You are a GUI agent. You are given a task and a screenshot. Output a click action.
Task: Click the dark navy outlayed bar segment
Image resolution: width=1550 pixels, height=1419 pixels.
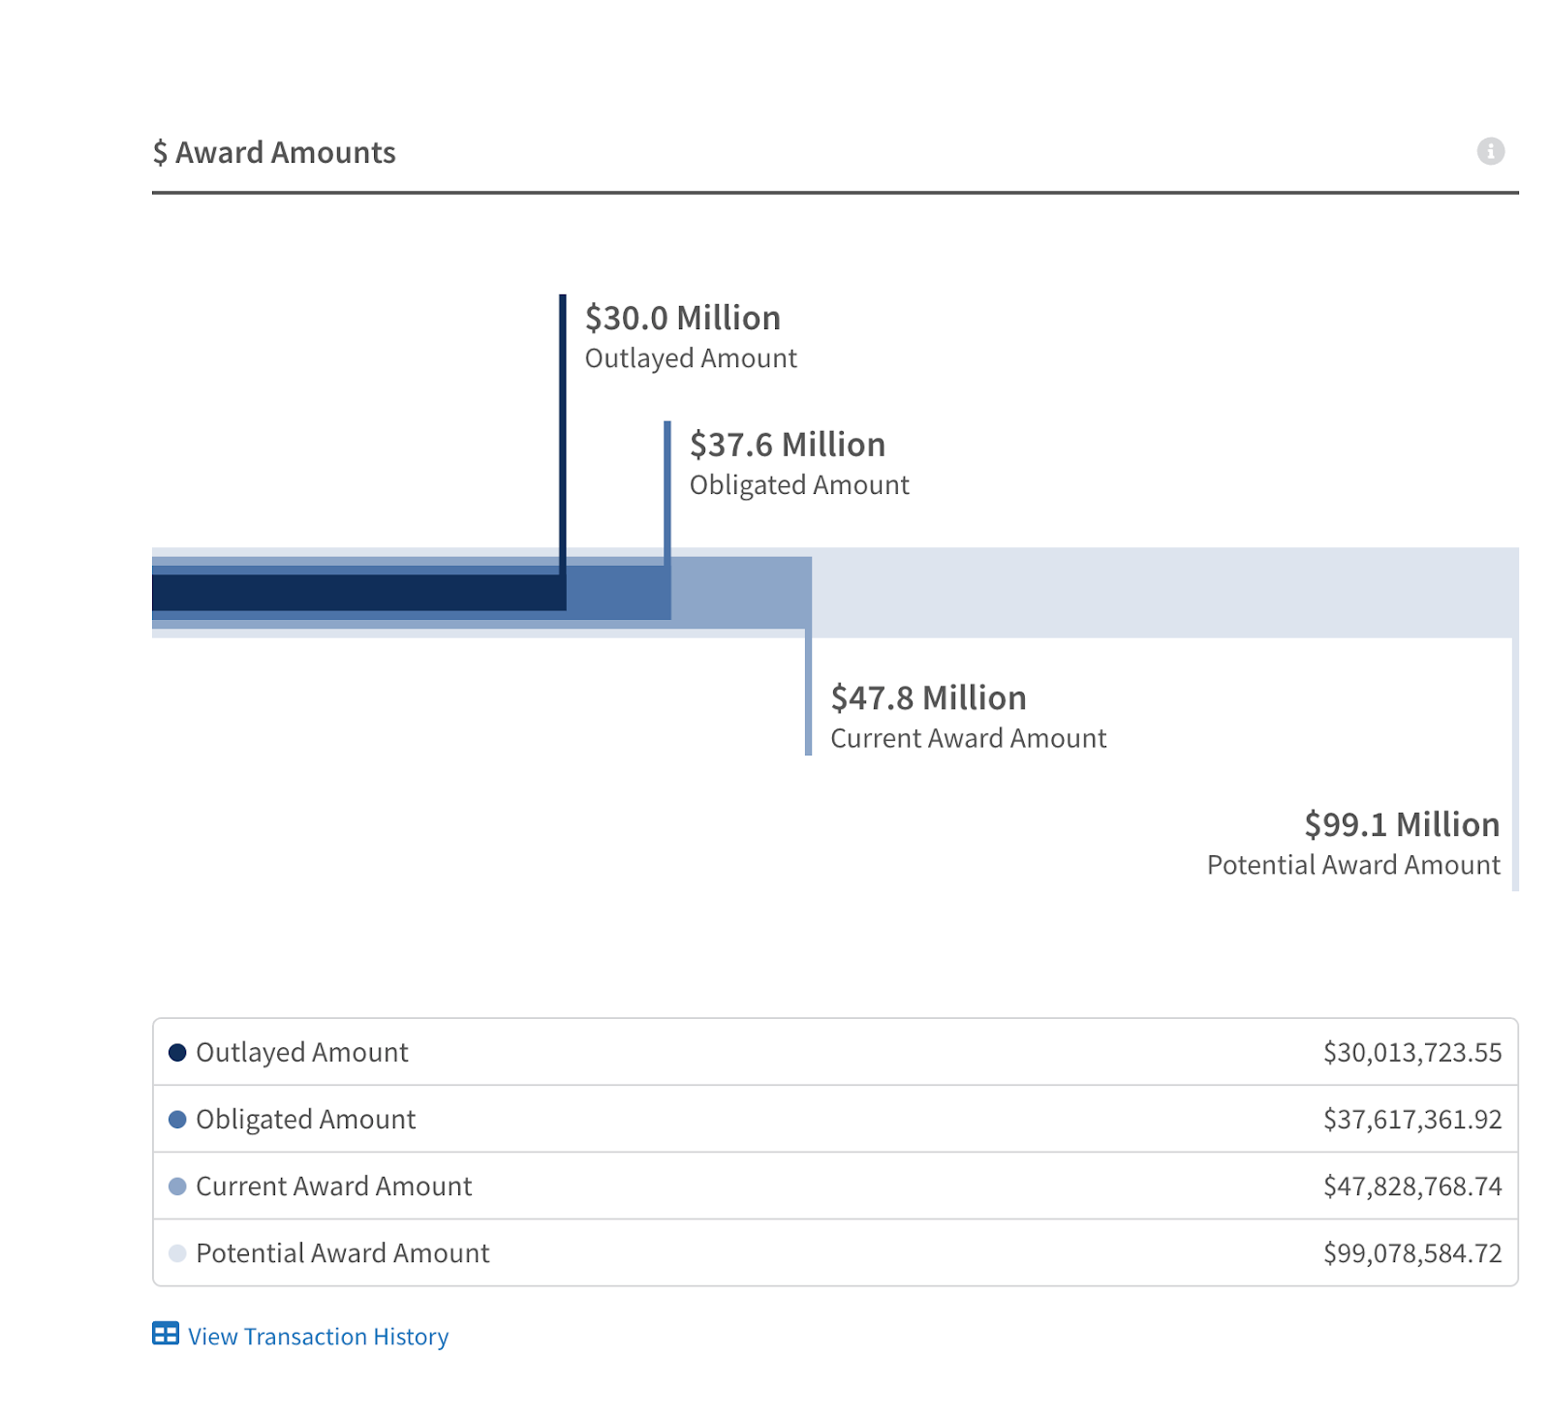coord(358,593)
